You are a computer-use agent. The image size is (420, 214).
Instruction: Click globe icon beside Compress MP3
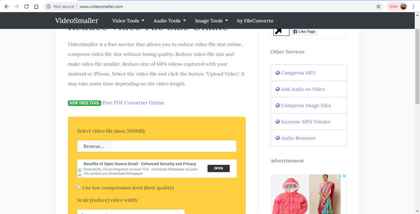[278, 73]
